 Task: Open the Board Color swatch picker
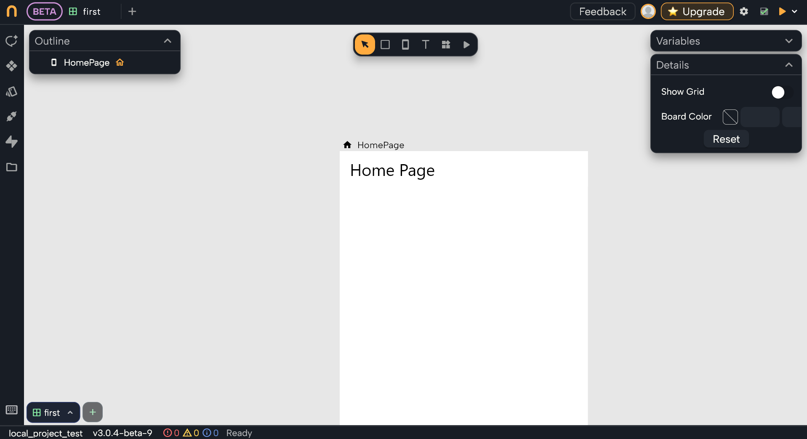pyautogui.click(x=730, y=117)
